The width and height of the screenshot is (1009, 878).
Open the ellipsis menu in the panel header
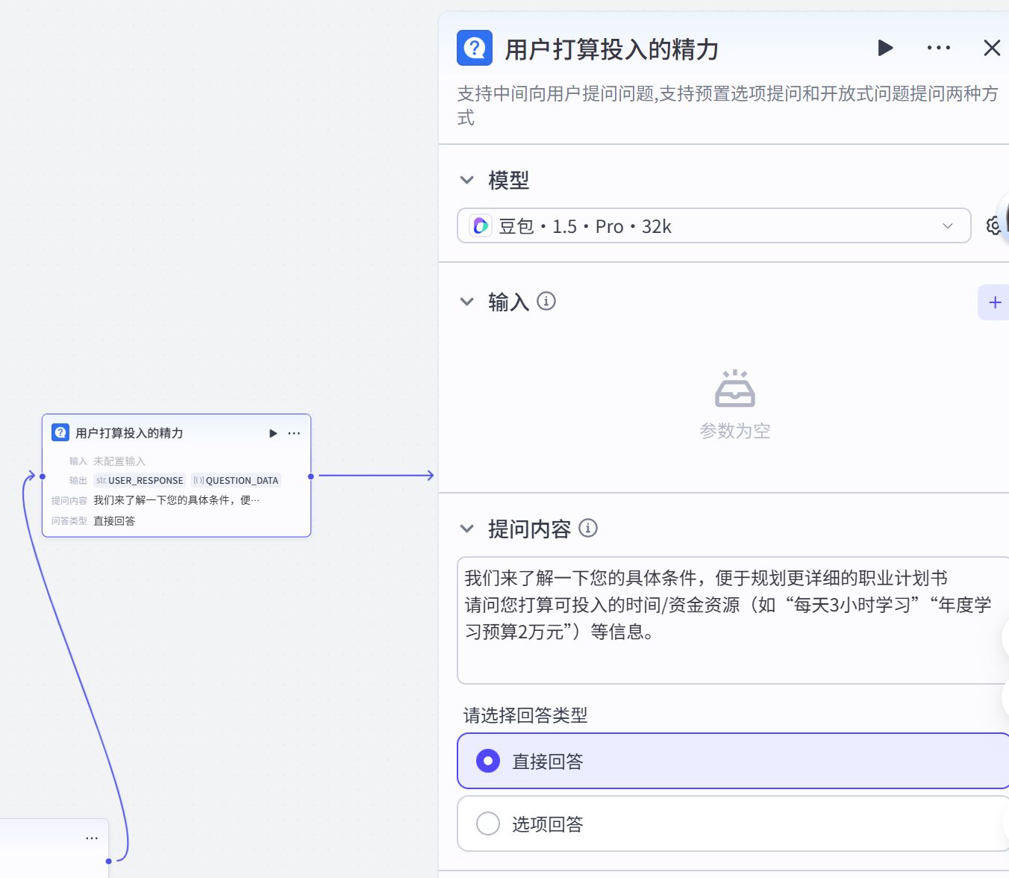tap(938, 48)
